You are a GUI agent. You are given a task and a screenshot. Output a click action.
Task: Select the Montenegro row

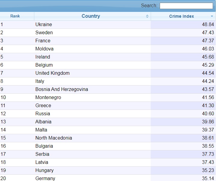48,98
